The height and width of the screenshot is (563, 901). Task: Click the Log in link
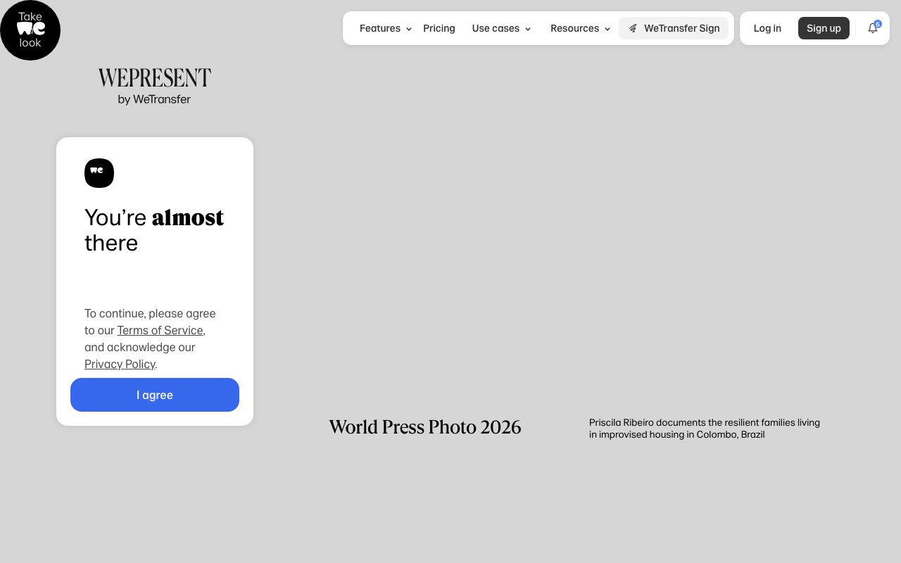[x=767, y=28]
